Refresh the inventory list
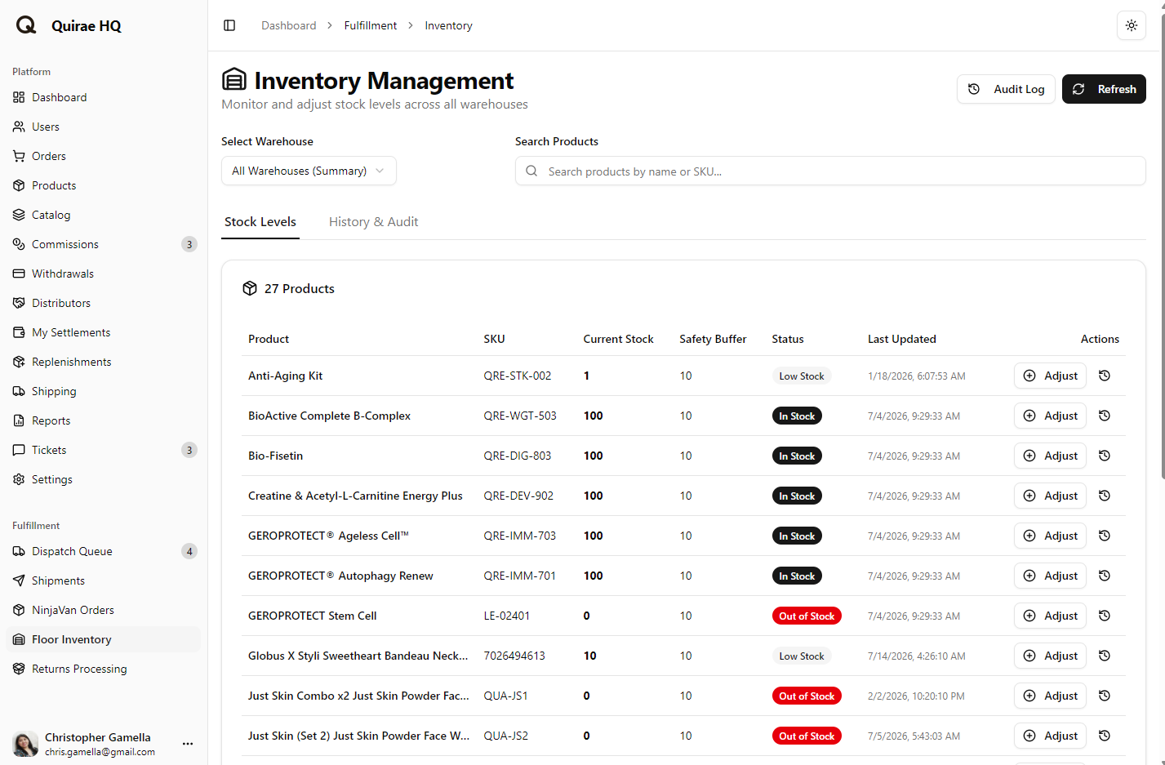Screen dimensions: 1165x765 [1104, 89]
